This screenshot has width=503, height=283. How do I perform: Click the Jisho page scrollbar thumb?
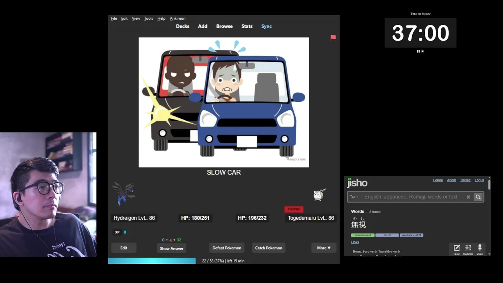tap(489, 184)
